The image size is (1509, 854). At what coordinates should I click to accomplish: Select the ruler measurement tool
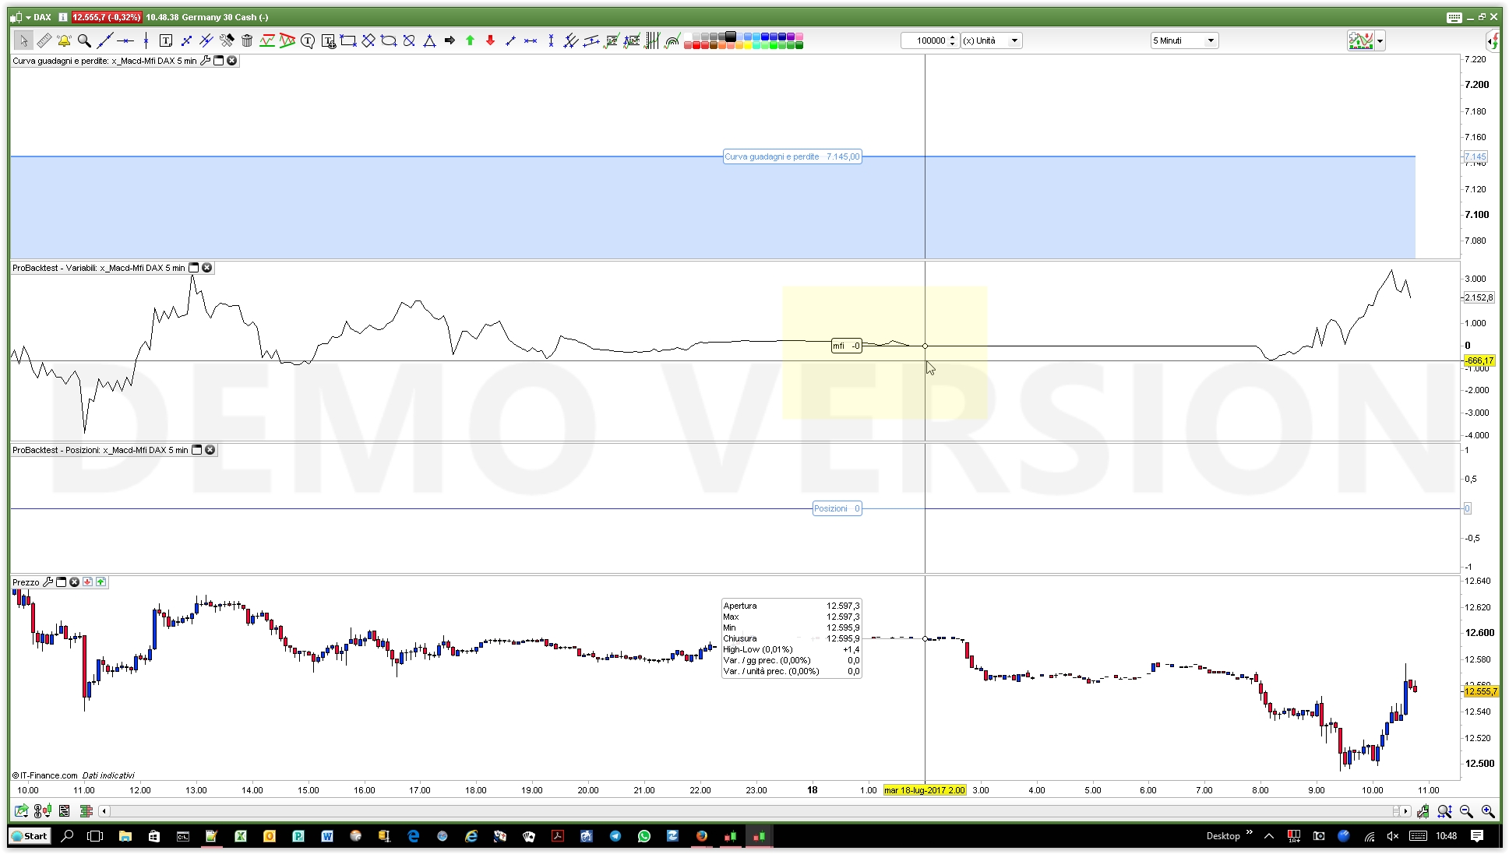click(44, 40)
